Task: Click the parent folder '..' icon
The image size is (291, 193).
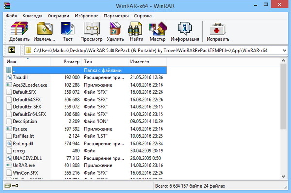Action: point(9,70)
